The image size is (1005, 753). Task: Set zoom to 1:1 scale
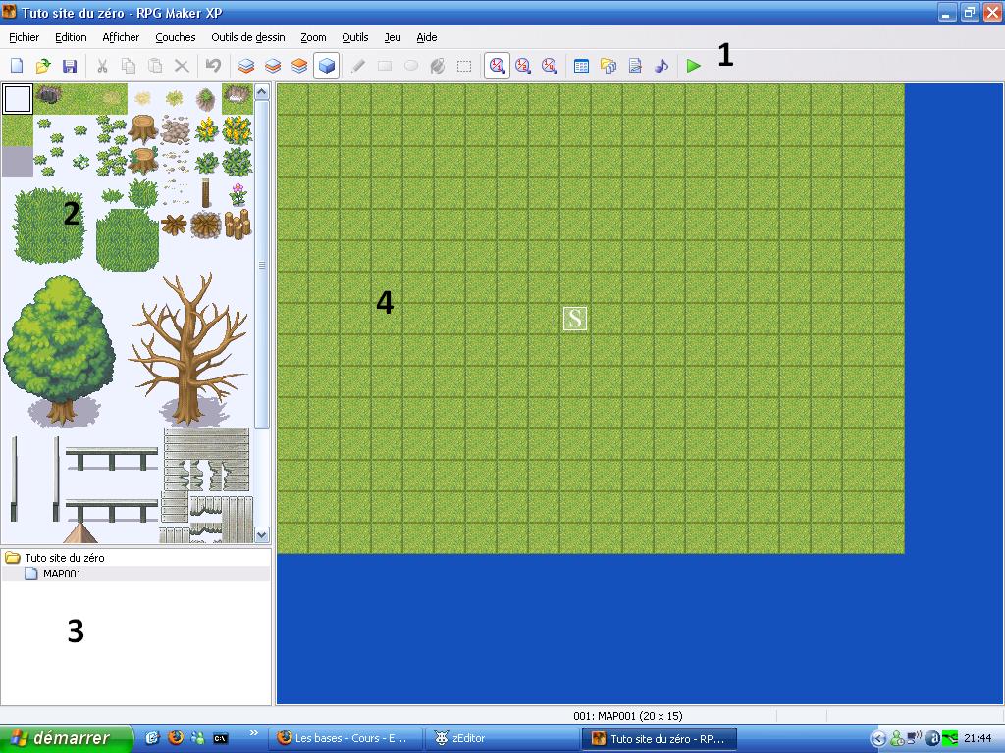497,66
